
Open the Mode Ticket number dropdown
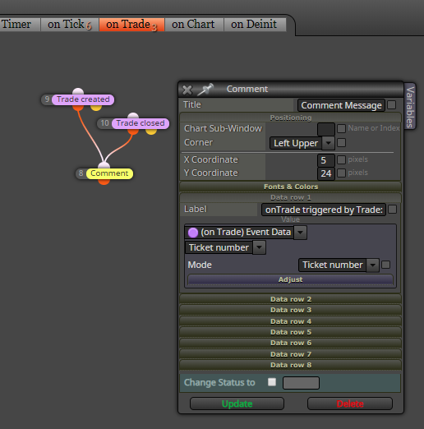[339, 265]
